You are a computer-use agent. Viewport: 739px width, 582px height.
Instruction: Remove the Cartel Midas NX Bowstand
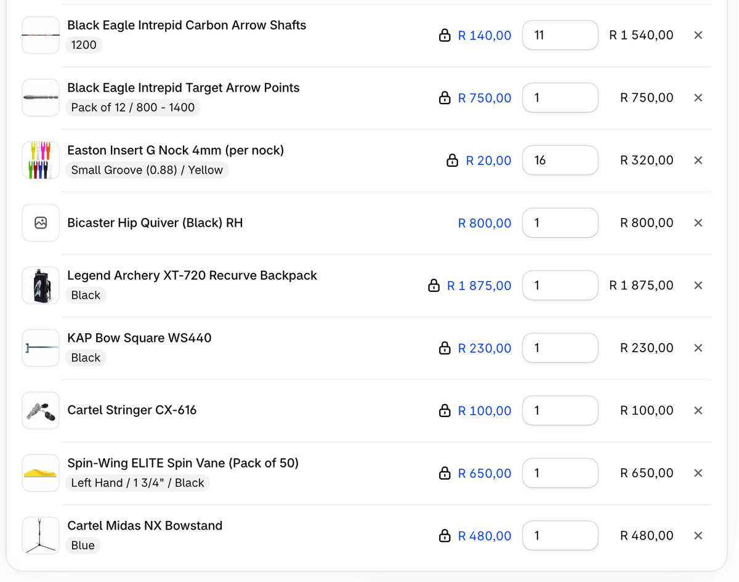coord(698,536)
